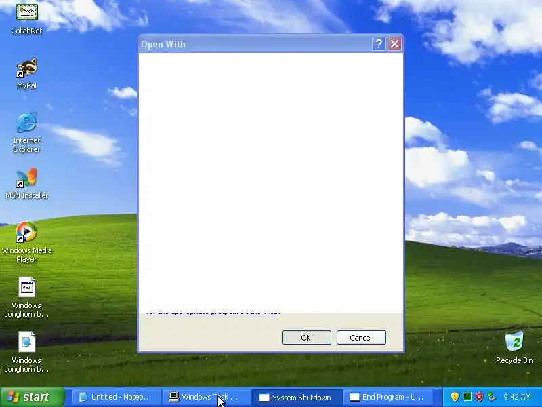Select the MyPal raccoon shortcut icon
The image size is (542, 407).
pos(26,68)
